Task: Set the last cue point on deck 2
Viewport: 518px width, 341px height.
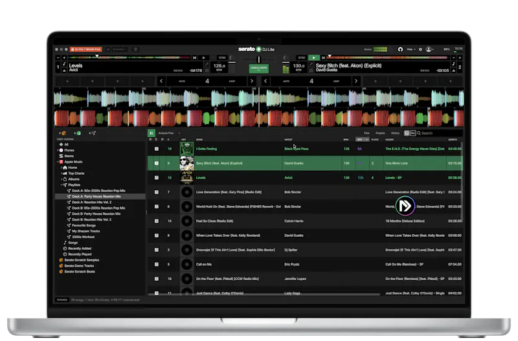Action: tap(450, 82)
